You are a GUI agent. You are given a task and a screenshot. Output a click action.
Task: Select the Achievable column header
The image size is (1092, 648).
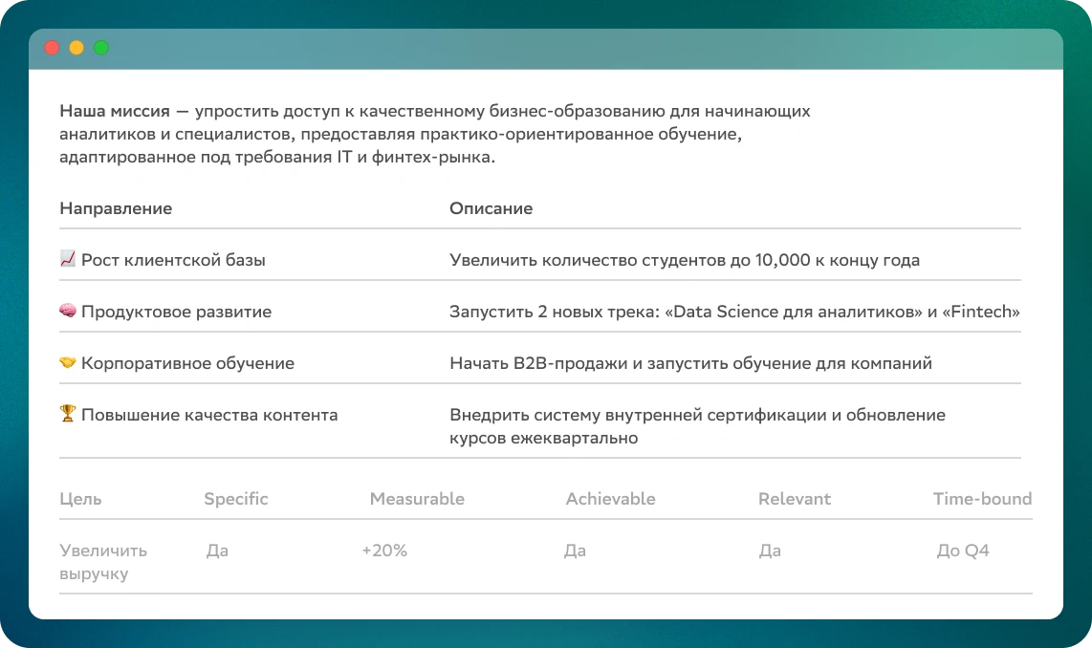point(610,499)
